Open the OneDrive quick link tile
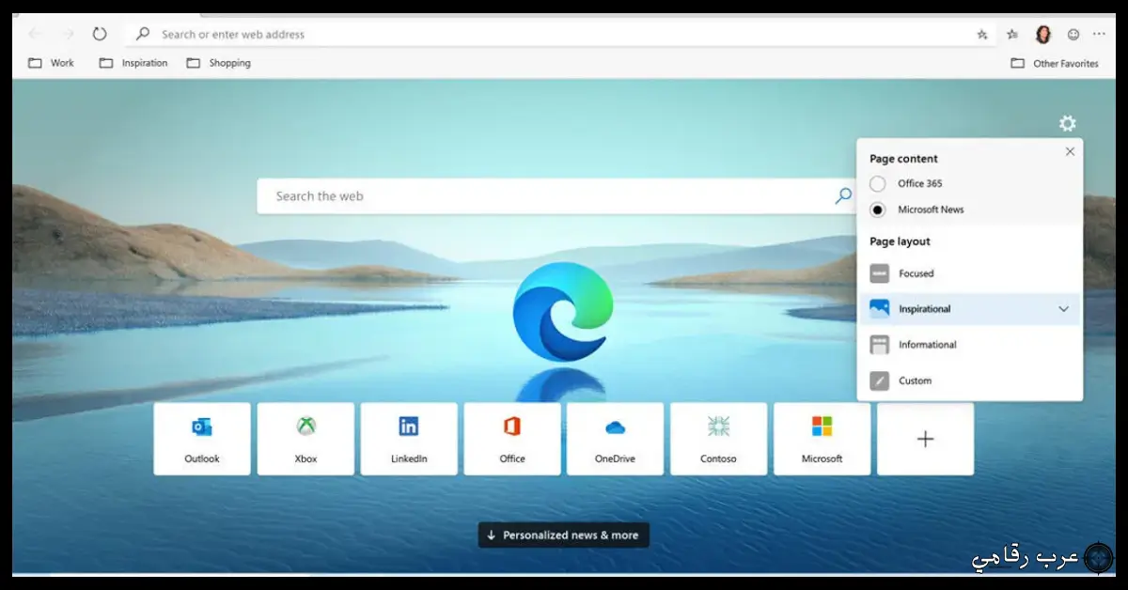 616,439
